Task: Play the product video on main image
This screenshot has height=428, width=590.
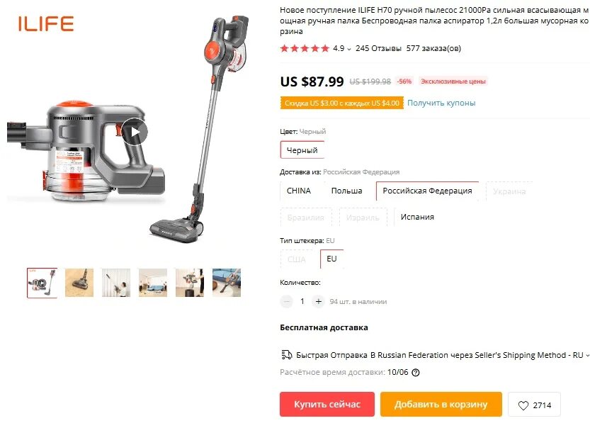Action: (134, 132)
